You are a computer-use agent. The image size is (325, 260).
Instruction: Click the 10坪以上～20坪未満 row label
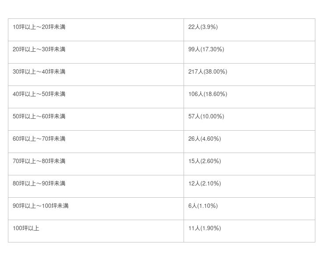[39, 27]
